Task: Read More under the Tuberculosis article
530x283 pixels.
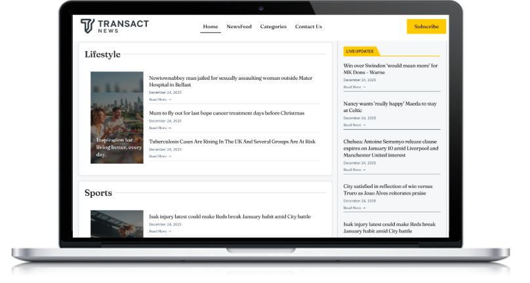Action: coord(159,156)
